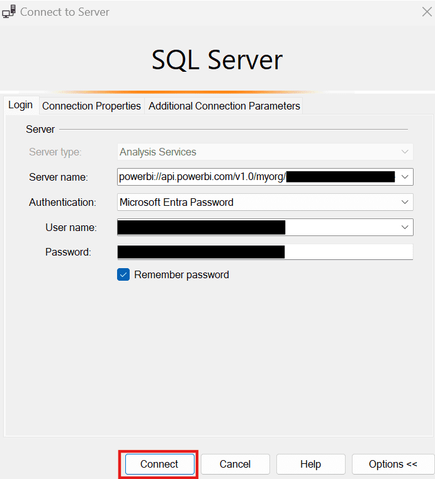Open the Connection Properties tab
This screenshot has height=479, width=435.
[x=91, y=106]
